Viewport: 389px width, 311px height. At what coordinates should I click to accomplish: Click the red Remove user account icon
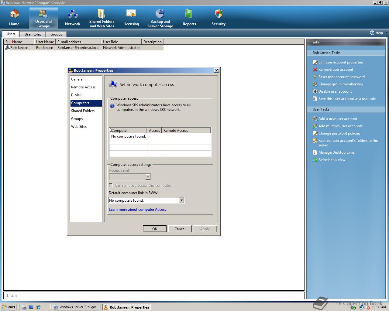coord(315,70)
